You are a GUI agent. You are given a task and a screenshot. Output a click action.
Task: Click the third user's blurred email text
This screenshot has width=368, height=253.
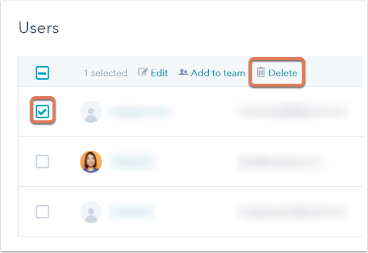tap(293, 212)
